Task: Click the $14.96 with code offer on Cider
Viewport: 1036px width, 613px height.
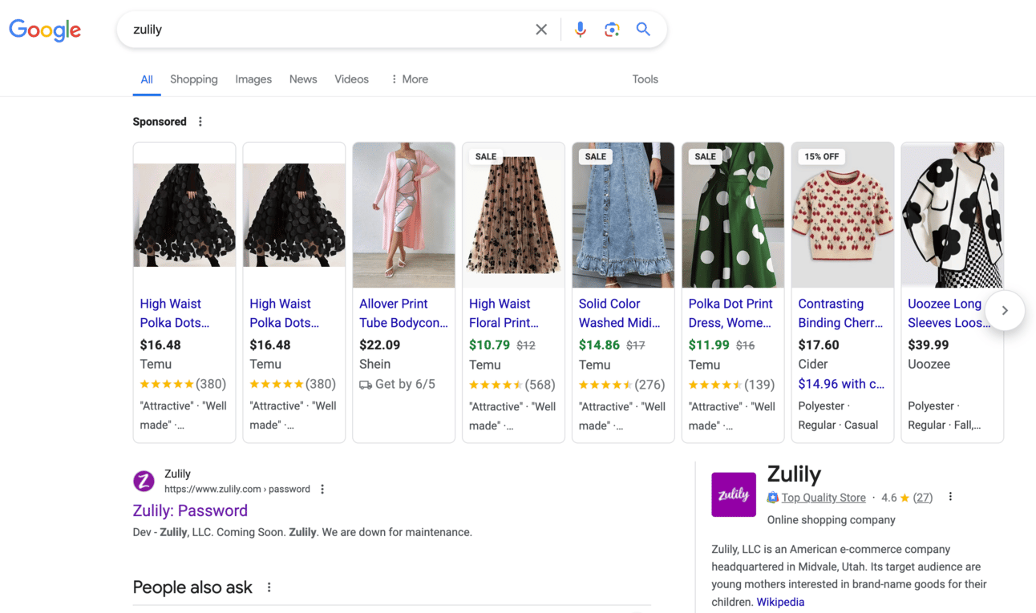Action: point(841,384)
